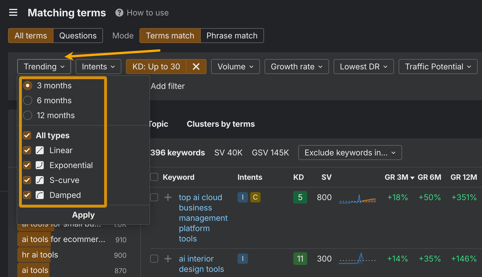Open the Traffic Potential dropdown
This screenshot has width=482, height=277.
438,67
